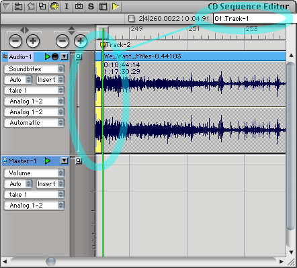Click the track list document icon
The height and width of the screenshot is (268, 297).
coord(18,7)
